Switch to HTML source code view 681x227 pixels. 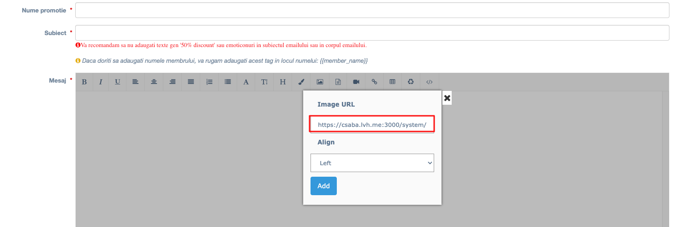[430, 82]
